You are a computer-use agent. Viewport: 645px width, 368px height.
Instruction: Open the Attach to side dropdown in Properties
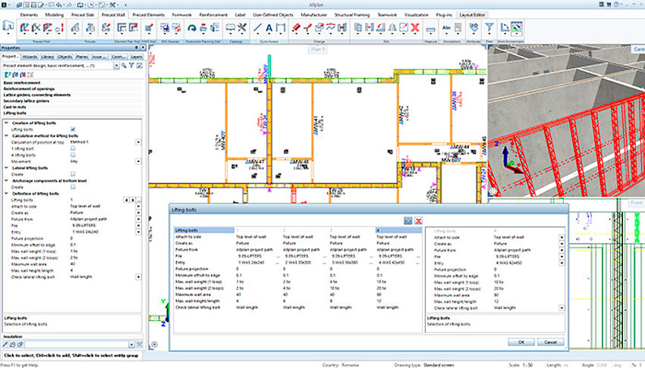(x=139, y=206)
